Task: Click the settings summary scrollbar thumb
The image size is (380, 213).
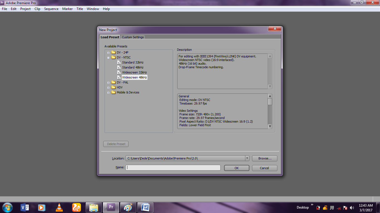Action: pyautogui.click(x=270, y=102)
